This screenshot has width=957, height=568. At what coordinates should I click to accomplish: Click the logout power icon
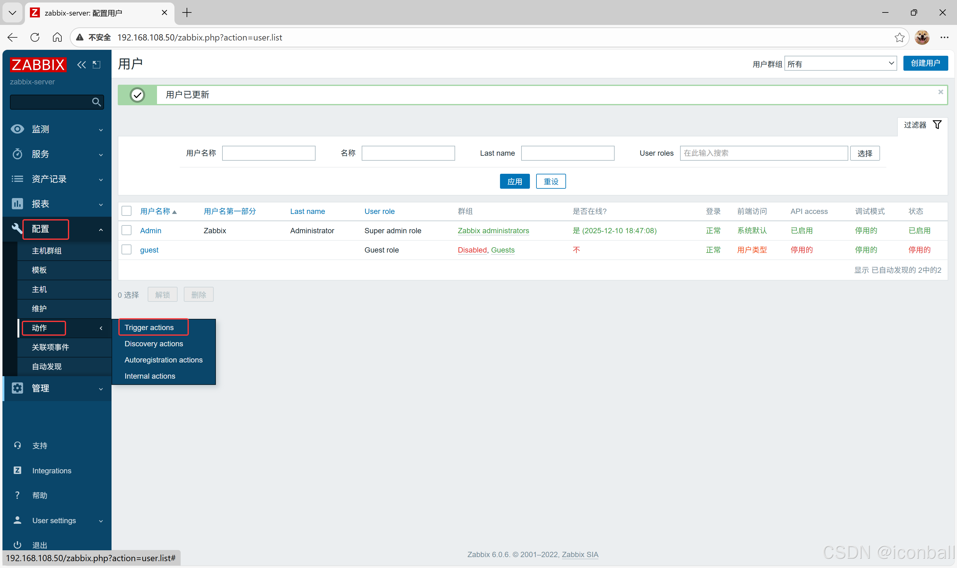pos(17,545)
